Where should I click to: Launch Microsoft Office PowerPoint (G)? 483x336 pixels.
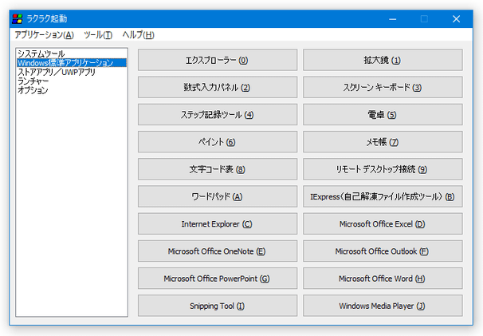pos(218,279)
